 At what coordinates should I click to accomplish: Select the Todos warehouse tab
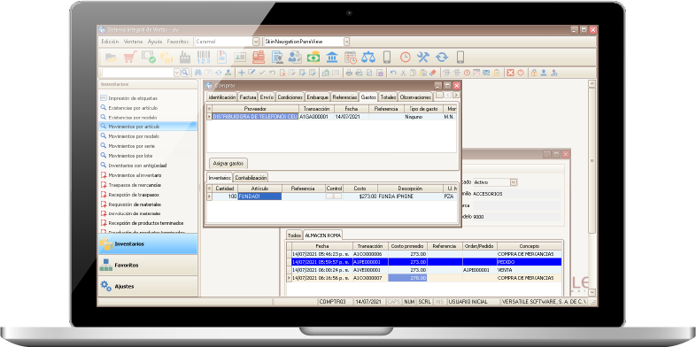pyautogui.click(x=294, y=235)
